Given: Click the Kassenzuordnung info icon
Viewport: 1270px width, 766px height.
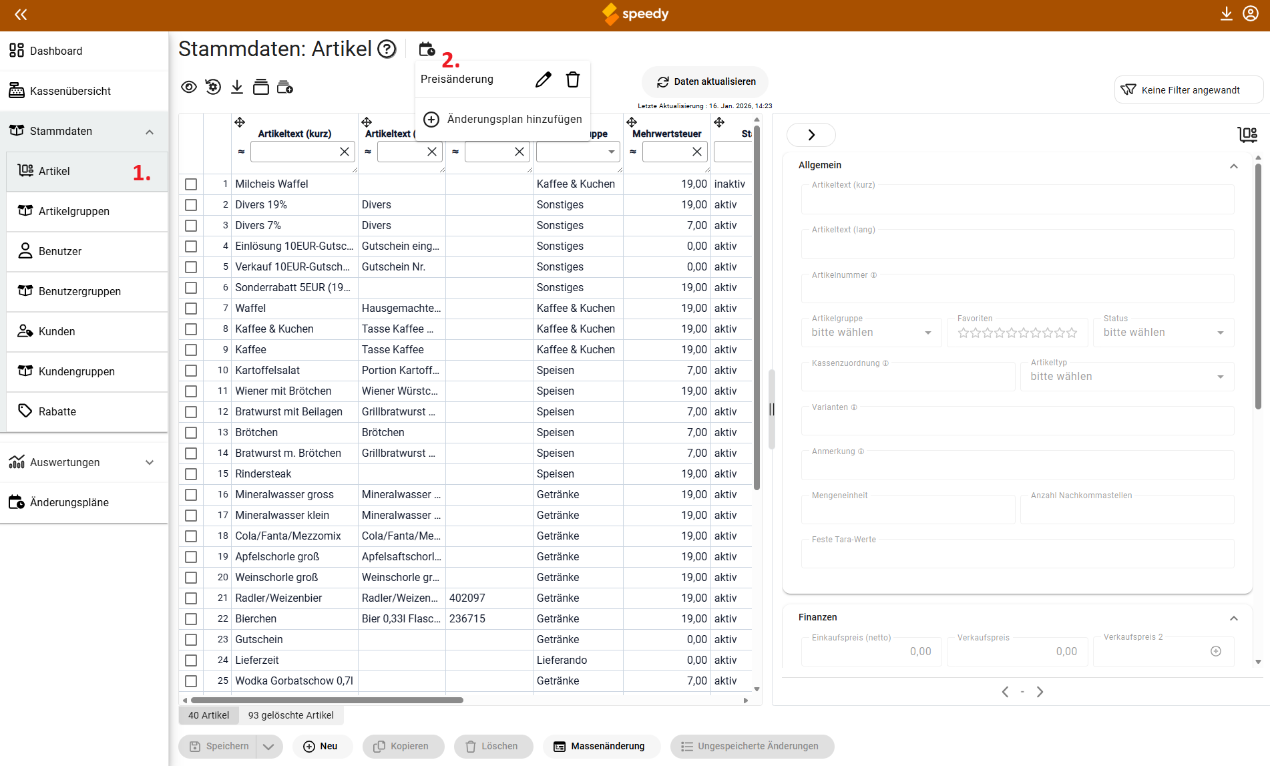Looking at the screenshot, I should (885, 363).
